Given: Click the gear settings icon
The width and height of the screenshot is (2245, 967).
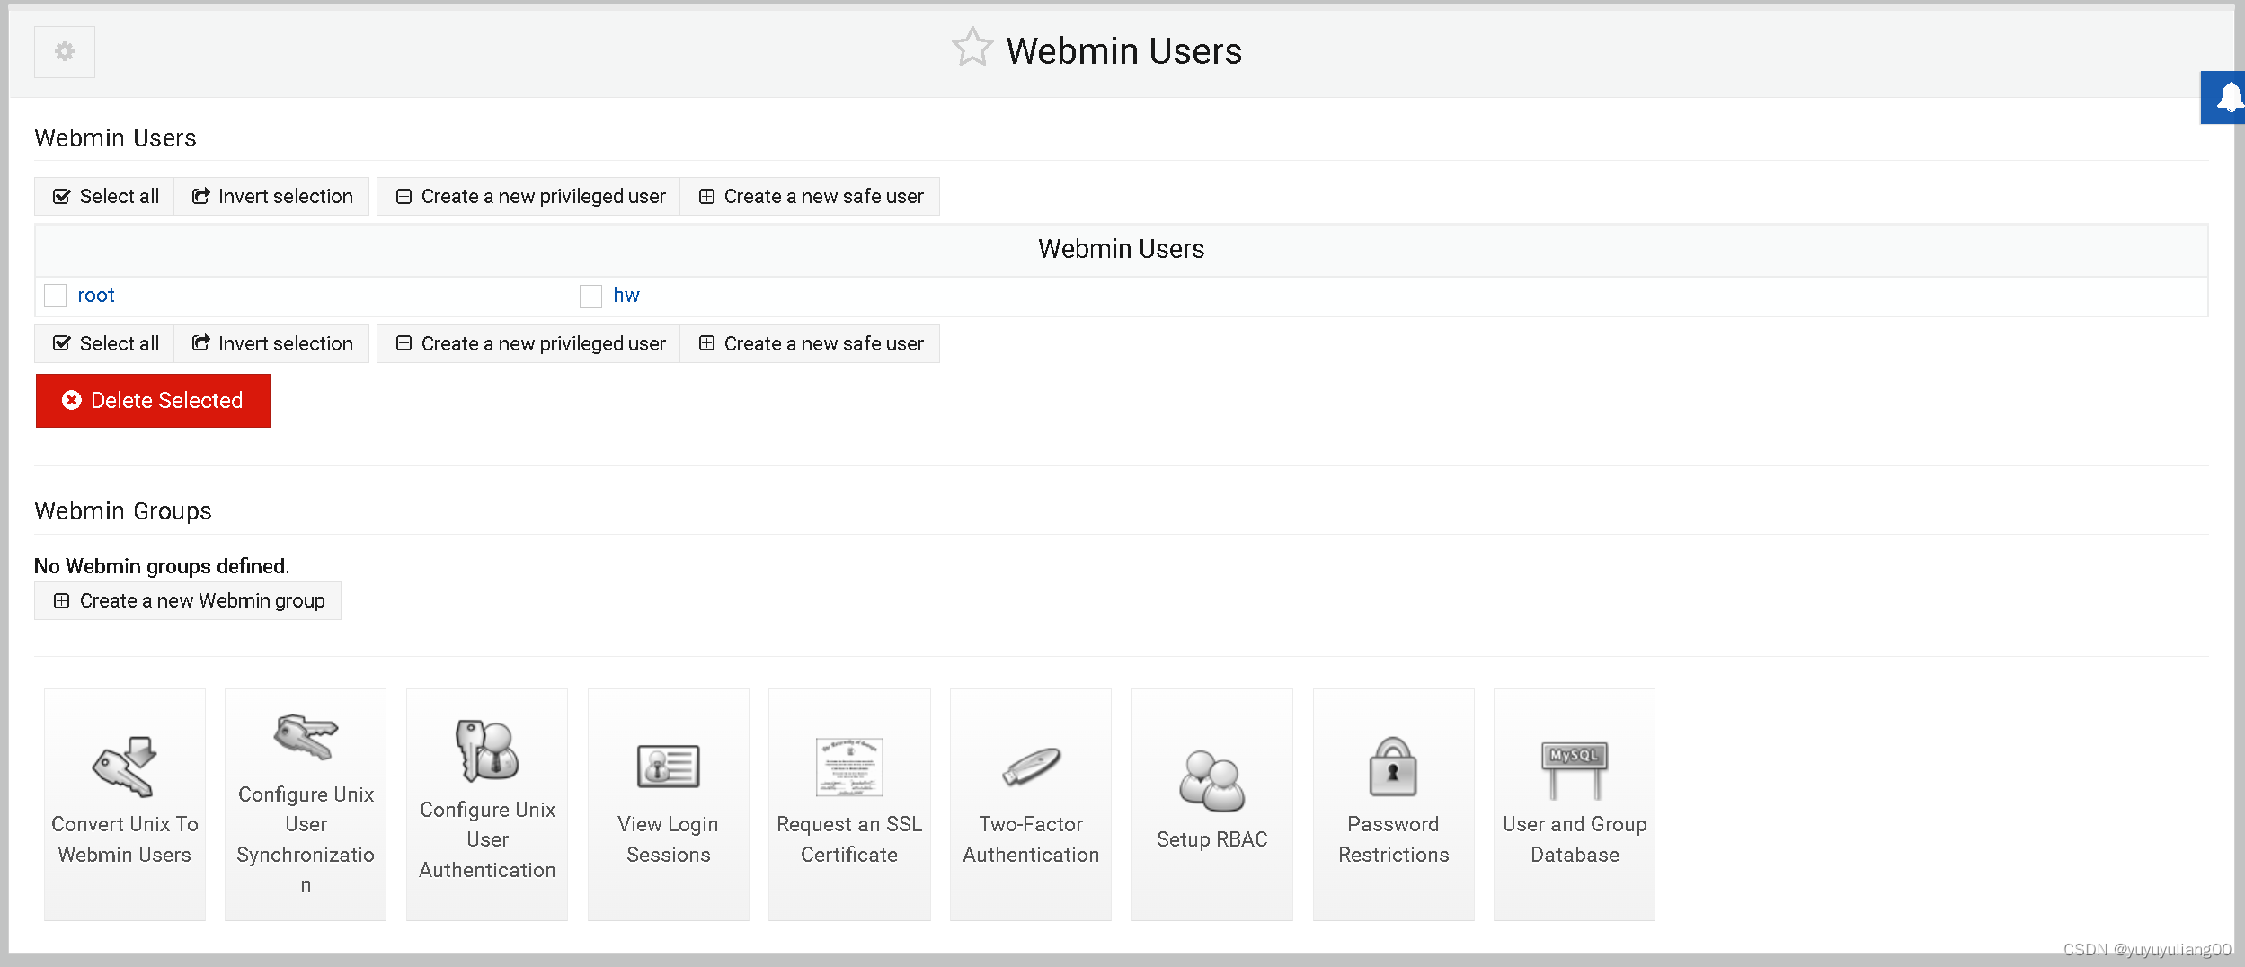Looking at the screenshot, I should (x=64, y=51).
